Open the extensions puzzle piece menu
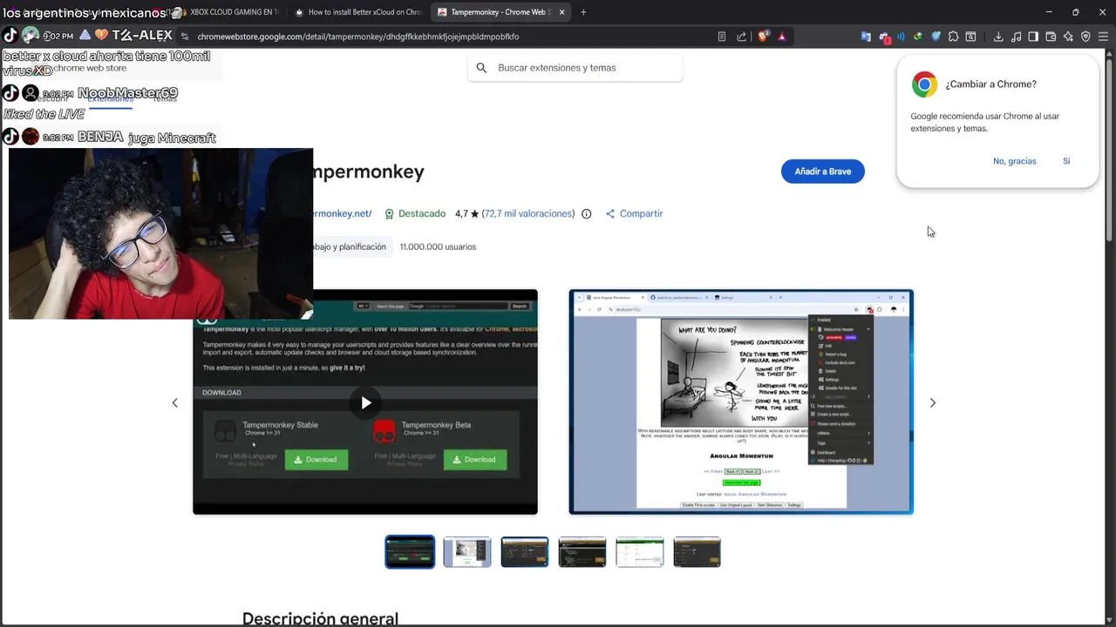The height and width of the screenshot is (627, 1116). coord(953,37)
